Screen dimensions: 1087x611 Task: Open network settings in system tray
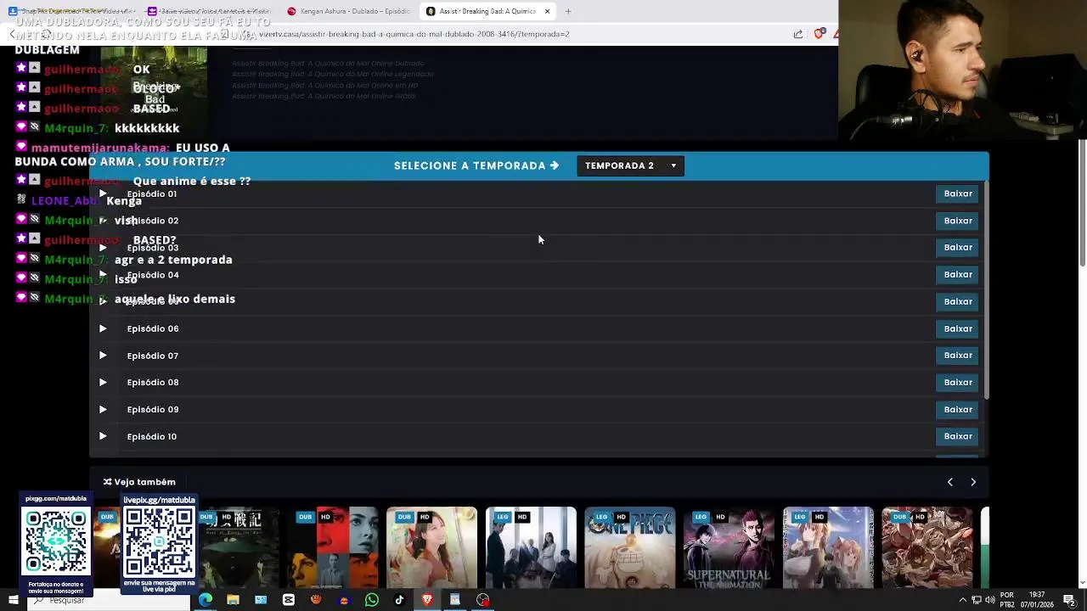pos(977,600)
